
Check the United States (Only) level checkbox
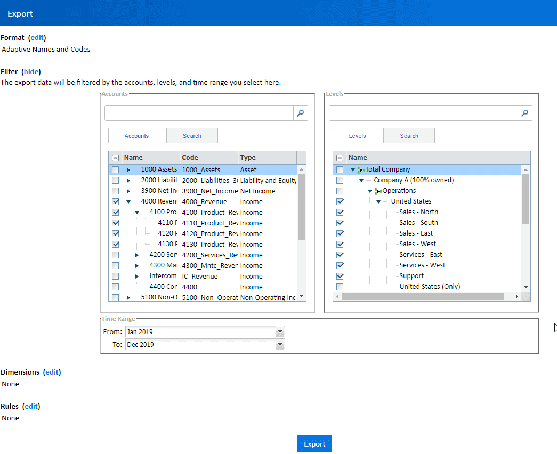point(340,286)
